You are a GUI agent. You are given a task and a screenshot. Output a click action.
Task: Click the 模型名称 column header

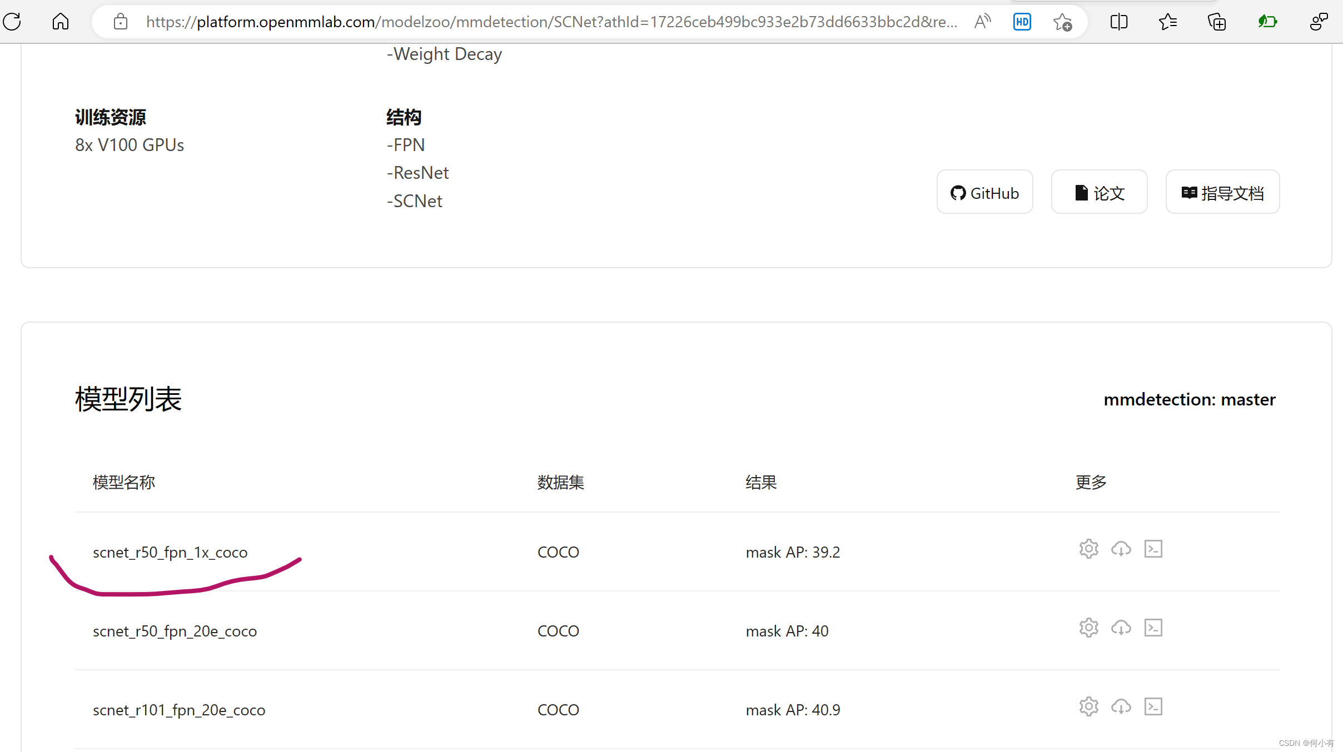pyautogui.click(x=124, y=482)
